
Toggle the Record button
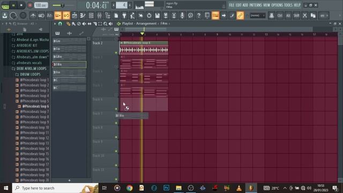click(x=30, y=5)
